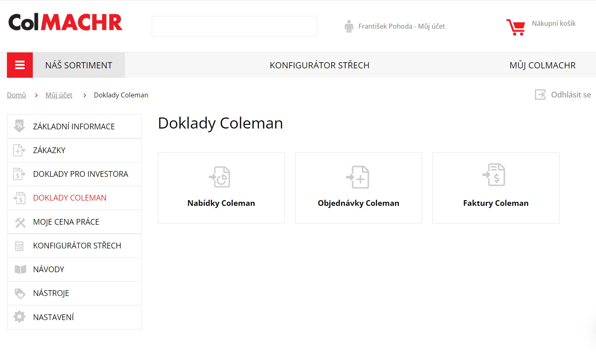The image size is (596, 352).
Task: Click the Zakázky document icon
Action: click(19, 150)
